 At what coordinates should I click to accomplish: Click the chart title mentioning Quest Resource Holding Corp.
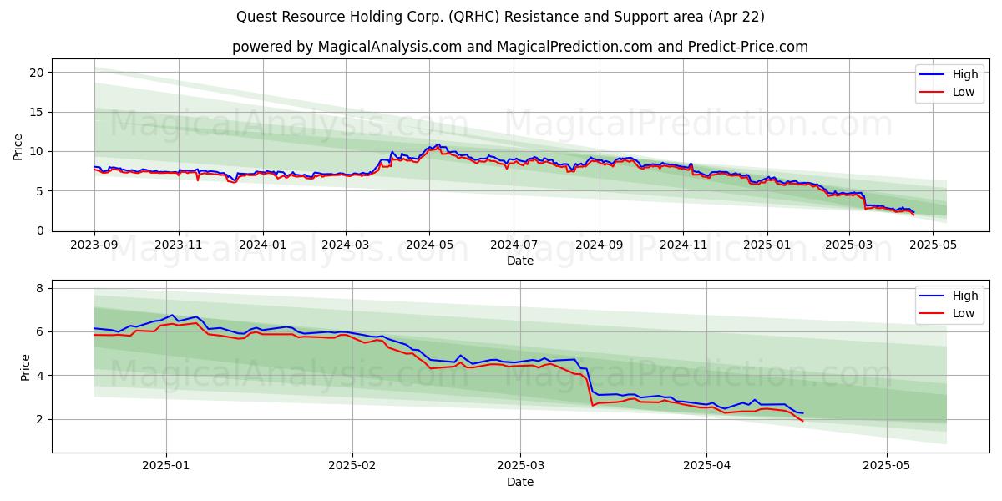(x=500, y=17)
